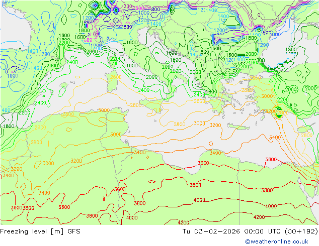Click the 3200 contour label south of Crete
This screenshot has height=246, width=319.
(x=215, y=125)
